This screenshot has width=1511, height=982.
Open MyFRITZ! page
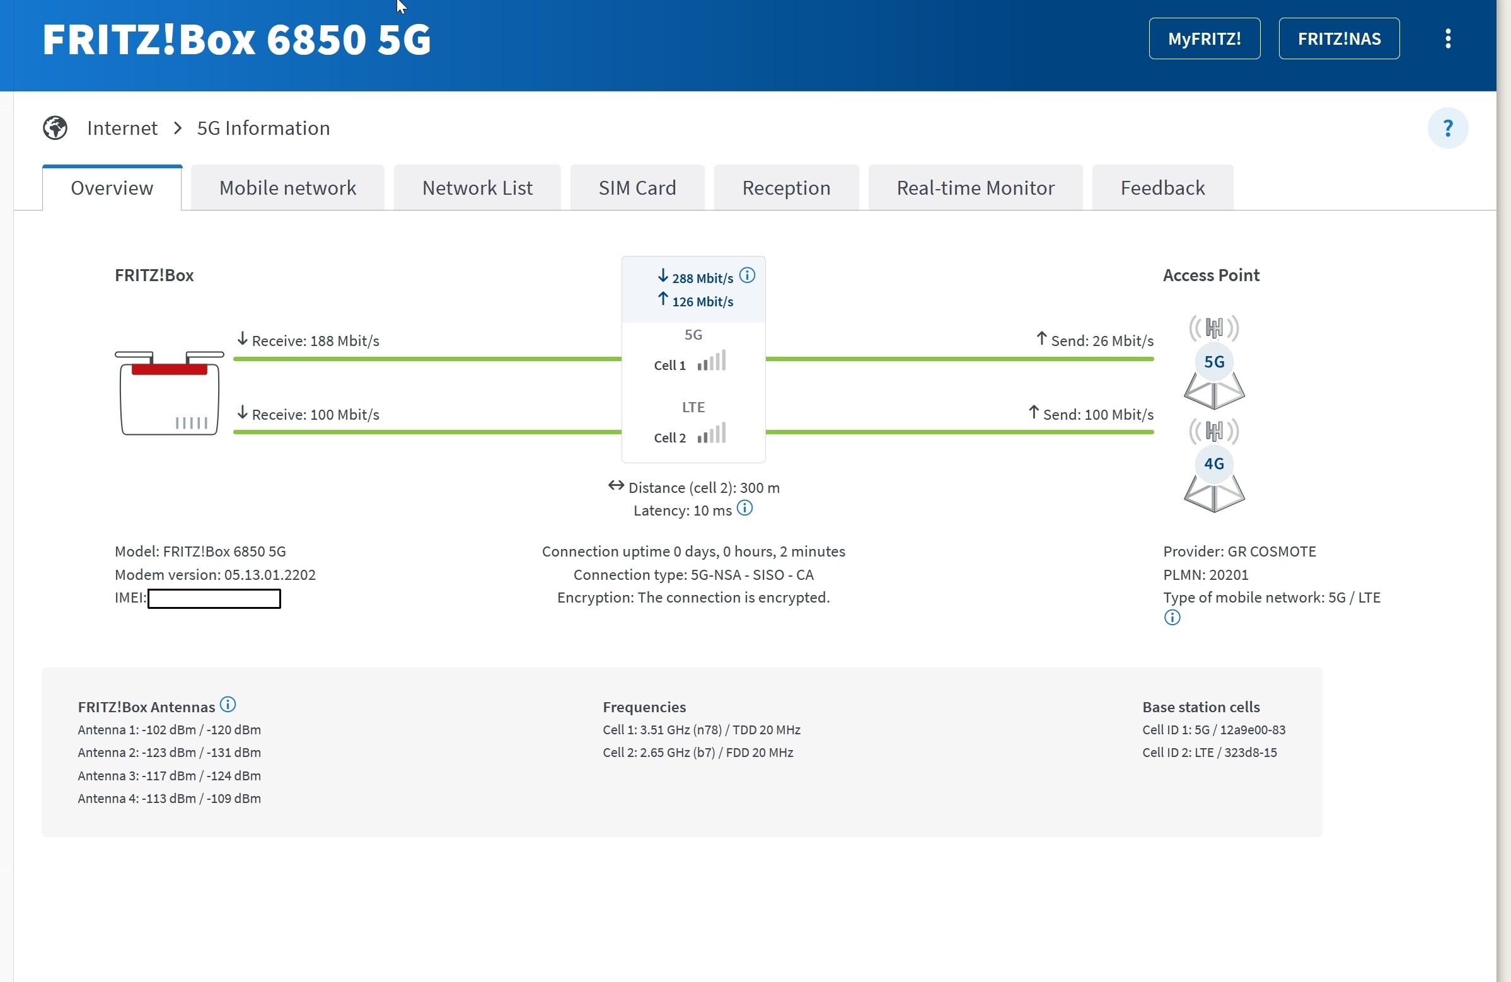(x=1205, y=38)
